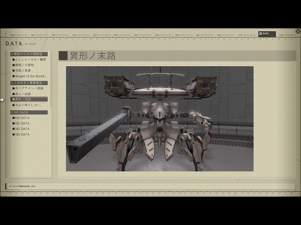Select the first NO DATA entry
Image resolution: width=301 pixels, height=225 pixels.
[21, 118]
